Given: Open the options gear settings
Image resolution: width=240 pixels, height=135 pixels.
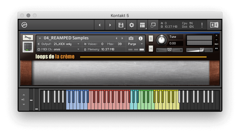Looking at the screenshot, I should coord(132,25).
